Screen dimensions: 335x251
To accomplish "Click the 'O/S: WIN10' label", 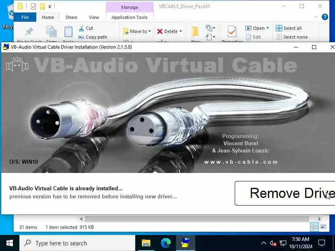I will coord(23,162).
